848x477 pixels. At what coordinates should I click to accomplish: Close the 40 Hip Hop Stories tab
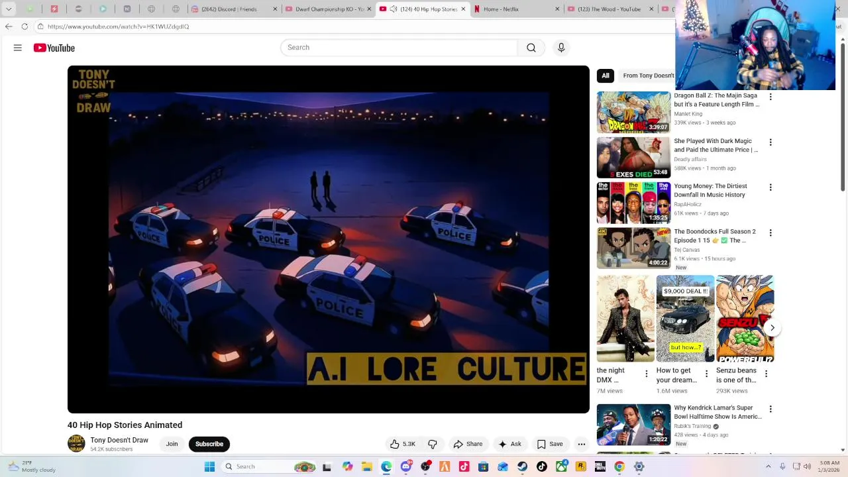(463, 9)
